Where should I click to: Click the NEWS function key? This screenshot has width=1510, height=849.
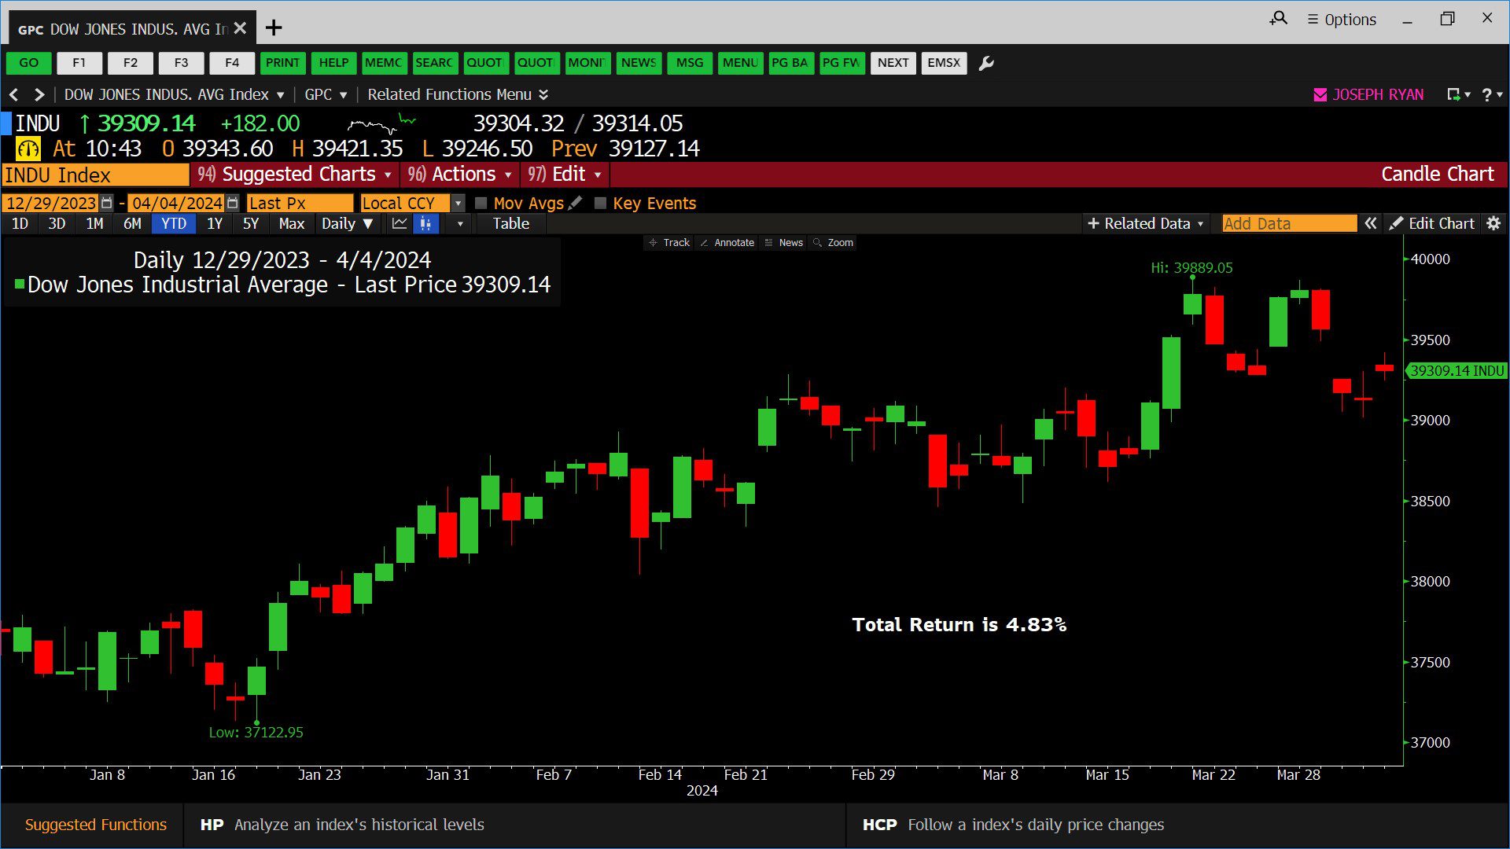pyautogui.click(x=639, y=63)
